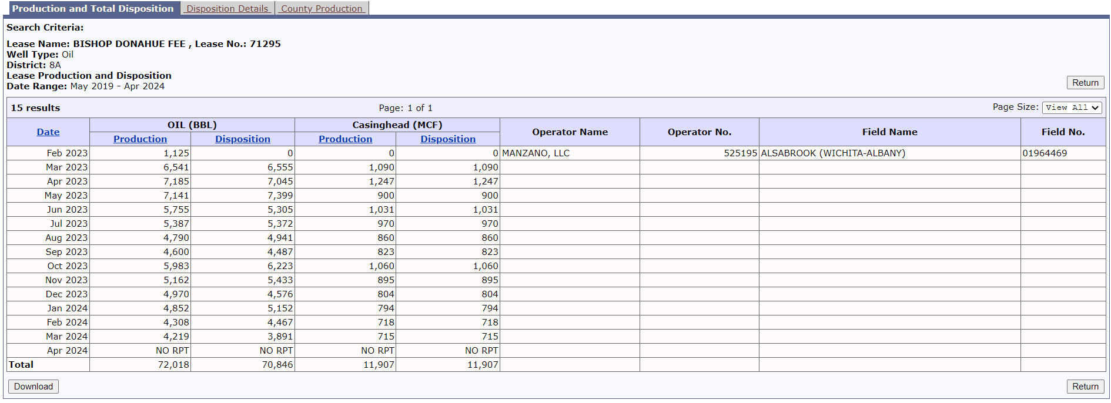
Task: Select May 2023 oil disposition 7,399
Action: pos(243,196)
